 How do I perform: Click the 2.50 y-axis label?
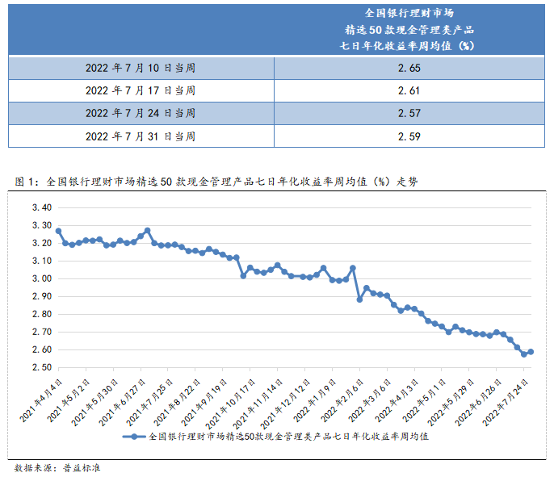(x=41, y=367)
